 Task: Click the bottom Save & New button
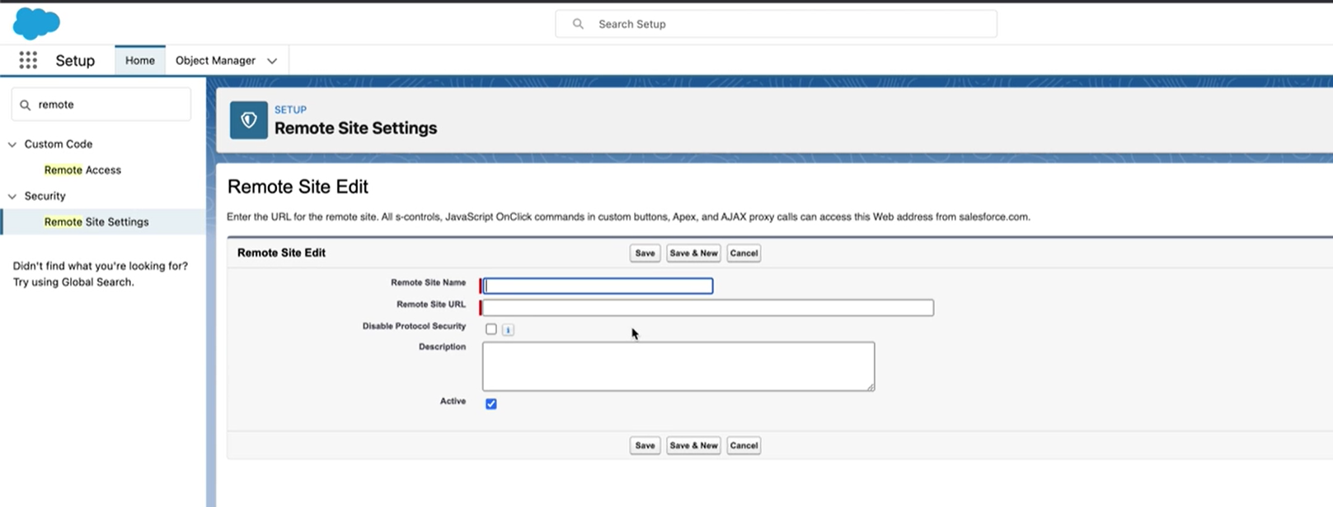(x=693, y=445)
